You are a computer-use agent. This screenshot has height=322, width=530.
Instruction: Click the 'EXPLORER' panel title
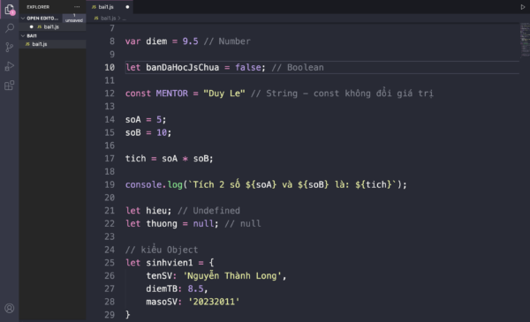38,7
